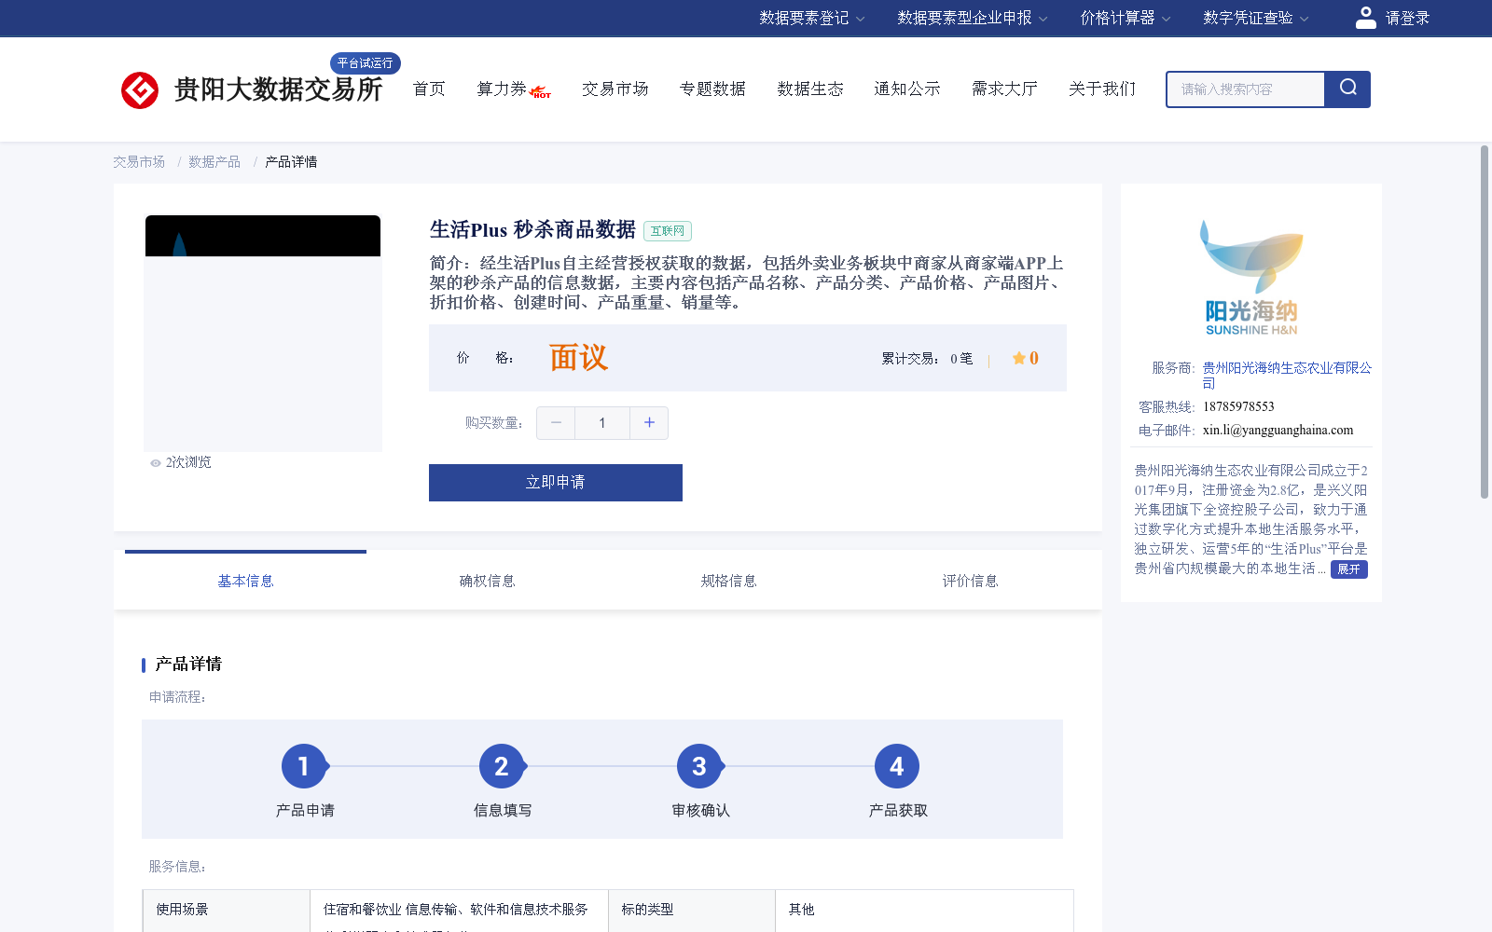Click the Sunshine H&N company logo
This screenshot has height=932, width=1492.
[x=1251, y=278]
